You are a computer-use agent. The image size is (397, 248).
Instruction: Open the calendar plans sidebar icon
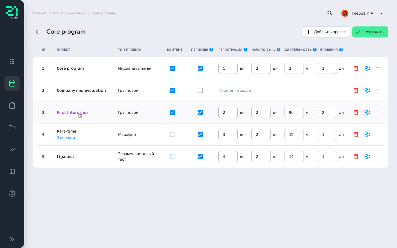click(12, 83)
